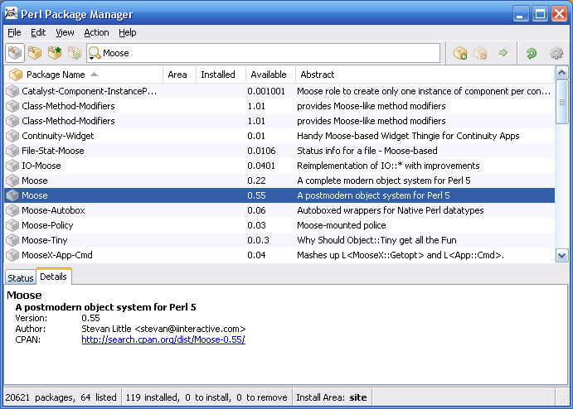Open preferences via the gear icon
The height and width of the screenshot is (409, 573).
click(x=556, y=53)
